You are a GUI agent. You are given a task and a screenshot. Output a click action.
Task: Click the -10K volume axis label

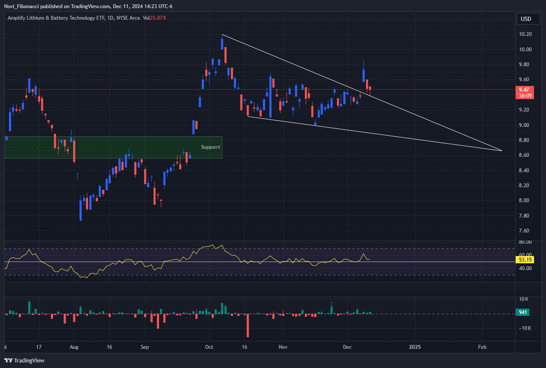(525, 328)
